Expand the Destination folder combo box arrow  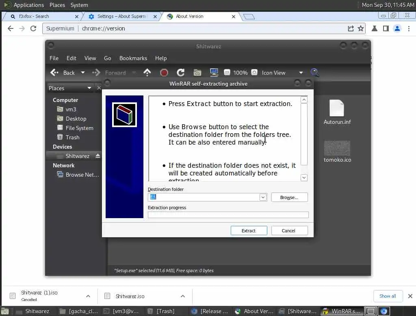point(263,197)
